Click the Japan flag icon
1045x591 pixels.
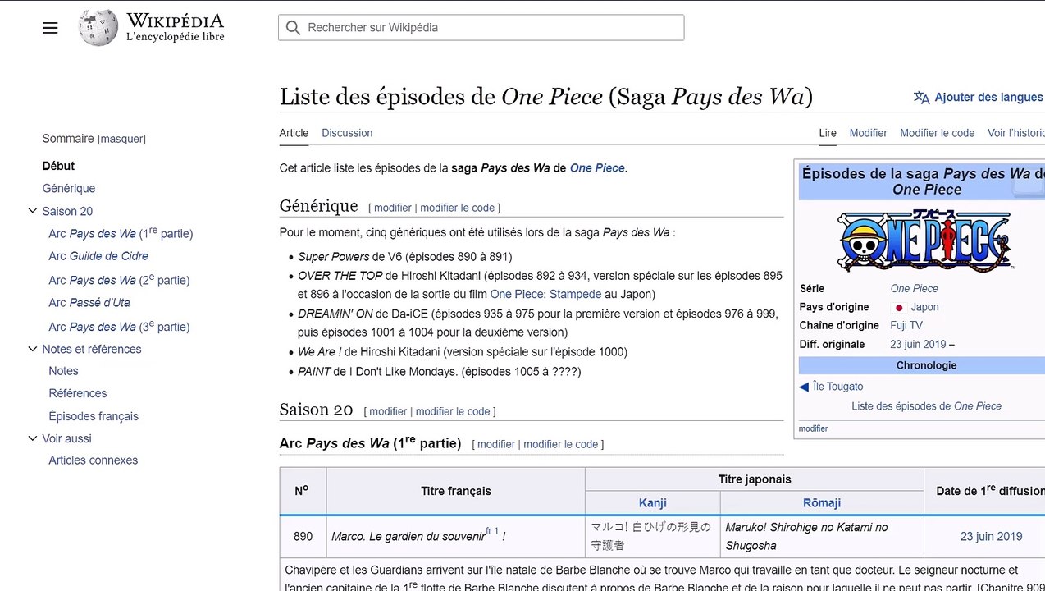[x=899, y=308]
